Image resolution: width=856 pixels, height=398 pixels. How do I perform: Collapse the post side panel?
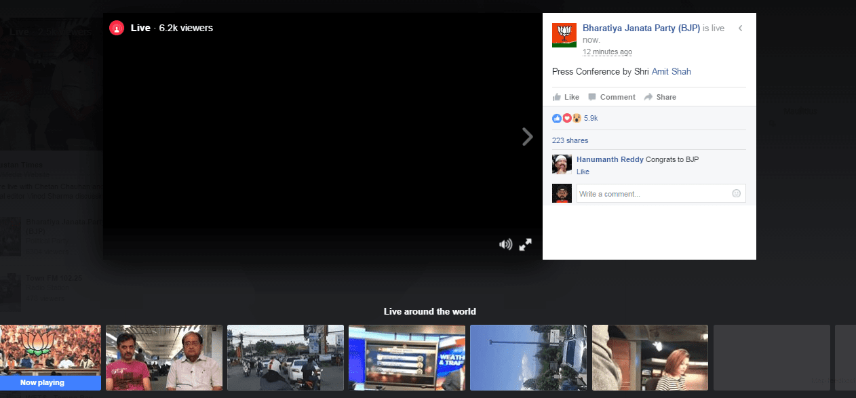(740, 28)
